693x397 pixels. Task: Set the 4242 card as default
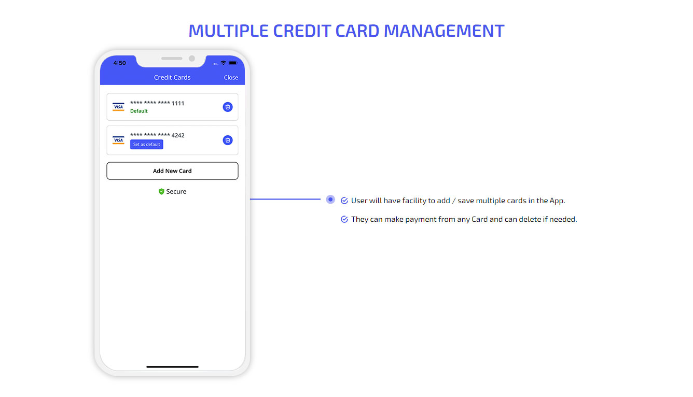click(x=147, y=145)
